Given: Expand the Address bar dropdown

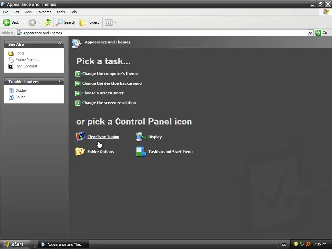Looking at the screenshot, I should [x=310, y=33].
